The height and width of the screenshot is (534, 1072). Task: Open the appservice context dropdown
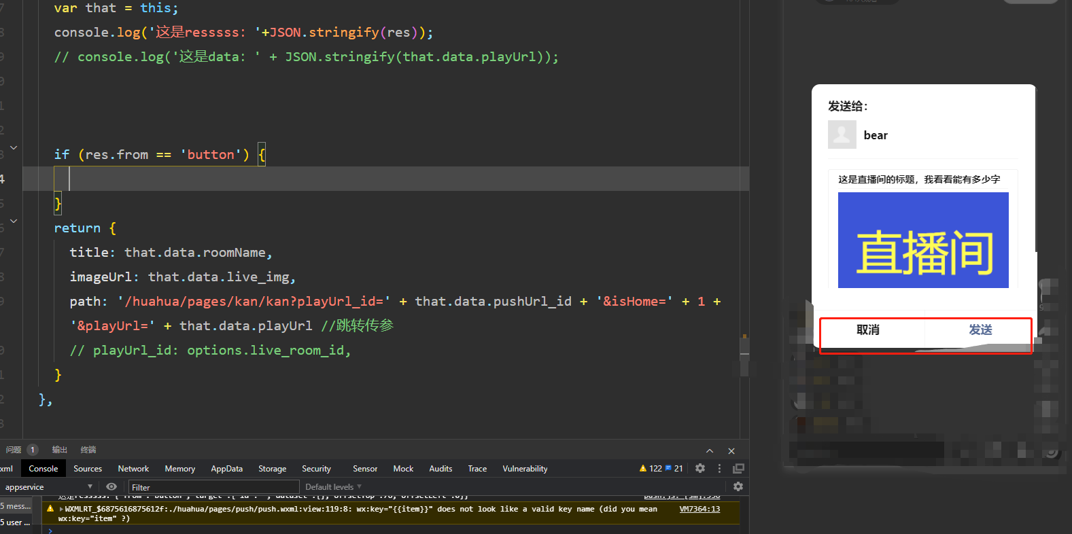point(48,487)
